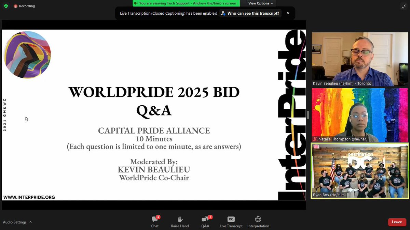Screen dimensions: 410x230
Task: Select Natalie Thompson's video tile
Action: click(360, 115)
